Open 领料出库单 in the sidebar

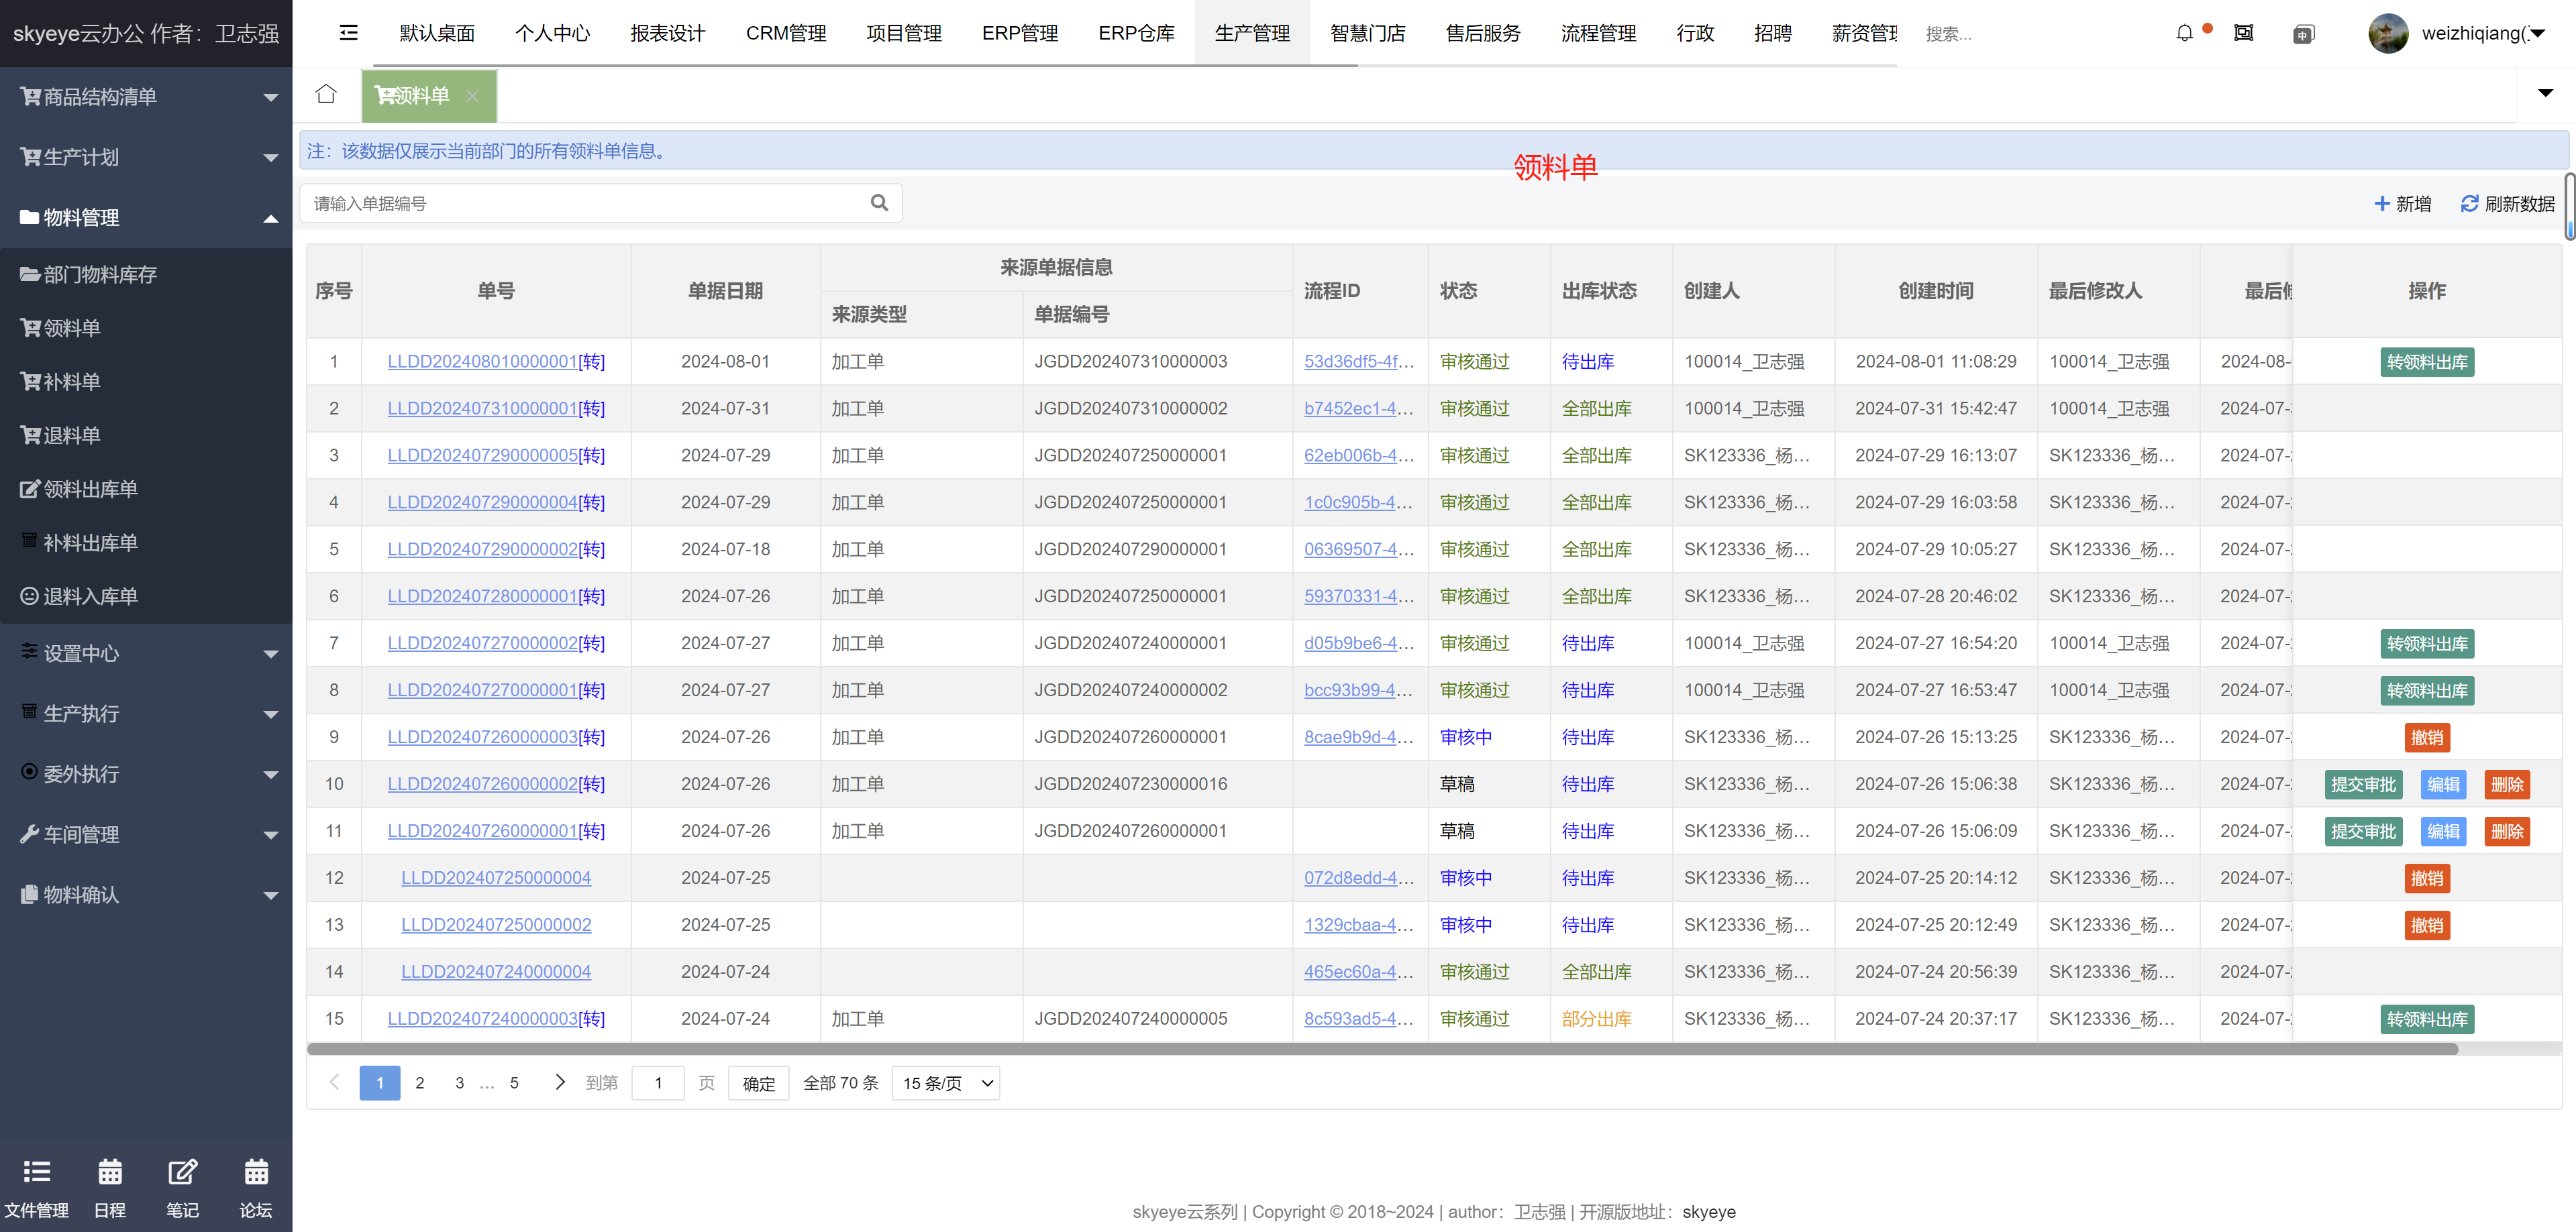click(x=90, y=489)
